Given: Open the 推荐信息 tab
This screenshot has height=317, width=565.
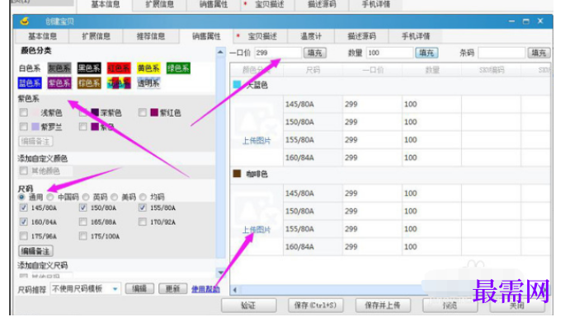Looking at the screenshot, I should (x=151, y=36).
